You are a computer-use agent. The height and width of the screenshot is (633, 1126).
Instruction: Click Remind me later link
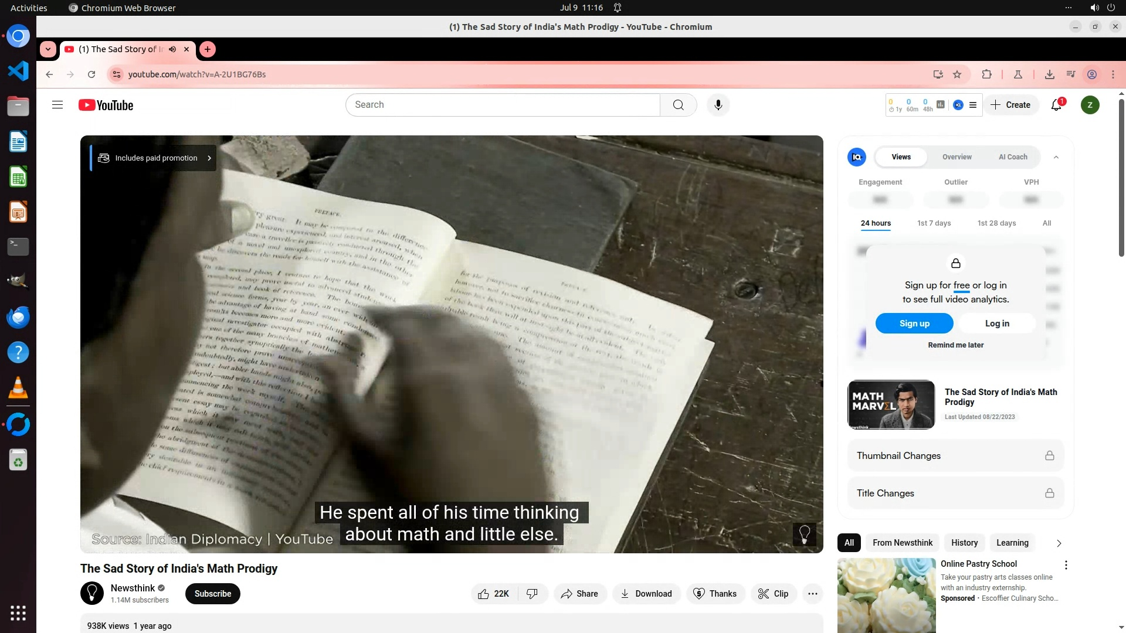955,345
